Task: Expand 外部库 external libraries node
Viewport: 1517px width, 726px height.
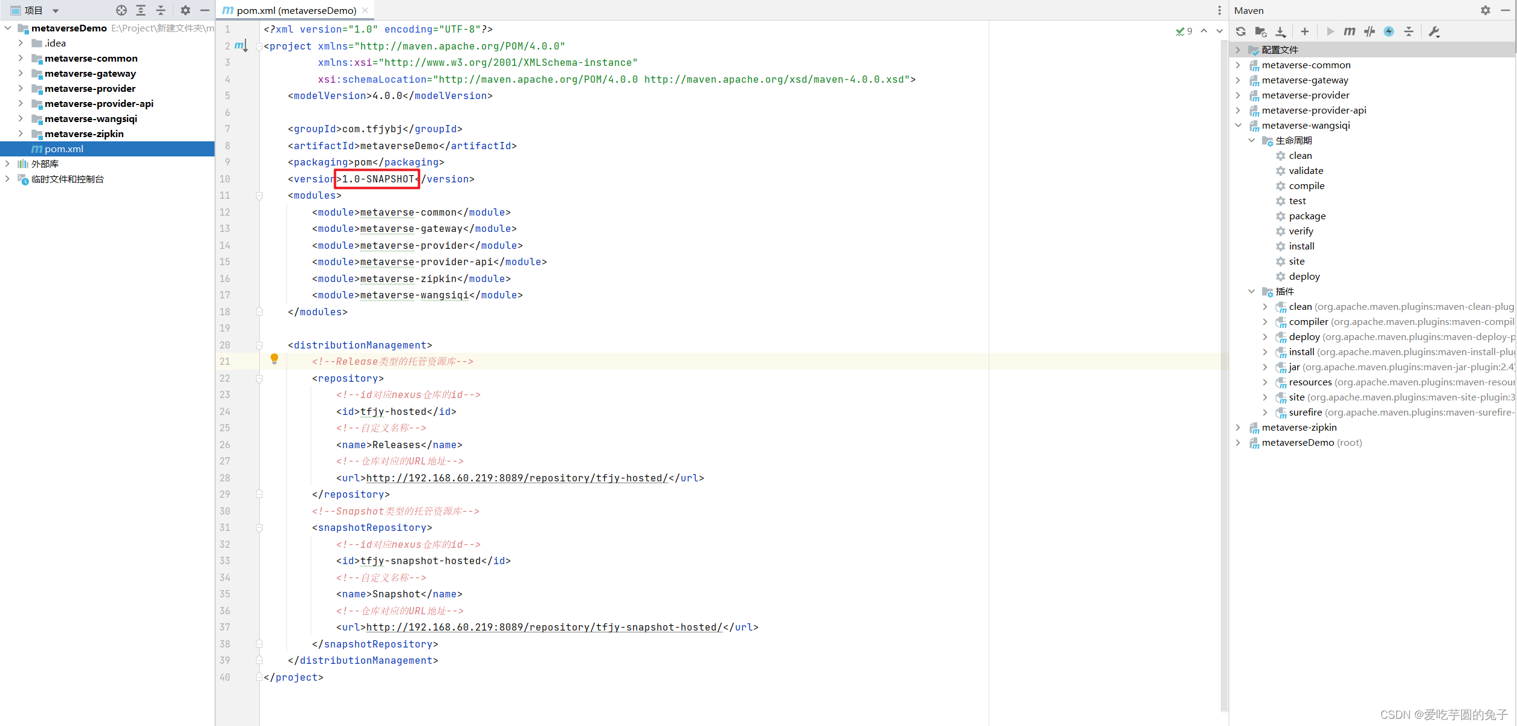Action: pos(8,164)
